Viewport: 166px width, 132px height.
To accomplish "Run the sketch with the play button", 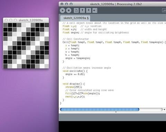I will coord(63,10).
